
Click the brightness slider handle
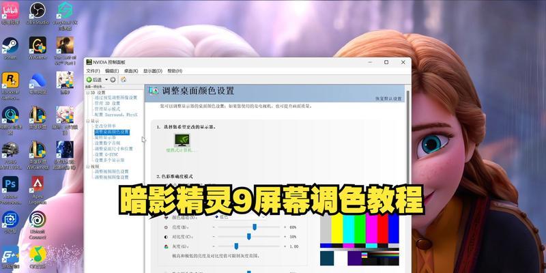255,227
